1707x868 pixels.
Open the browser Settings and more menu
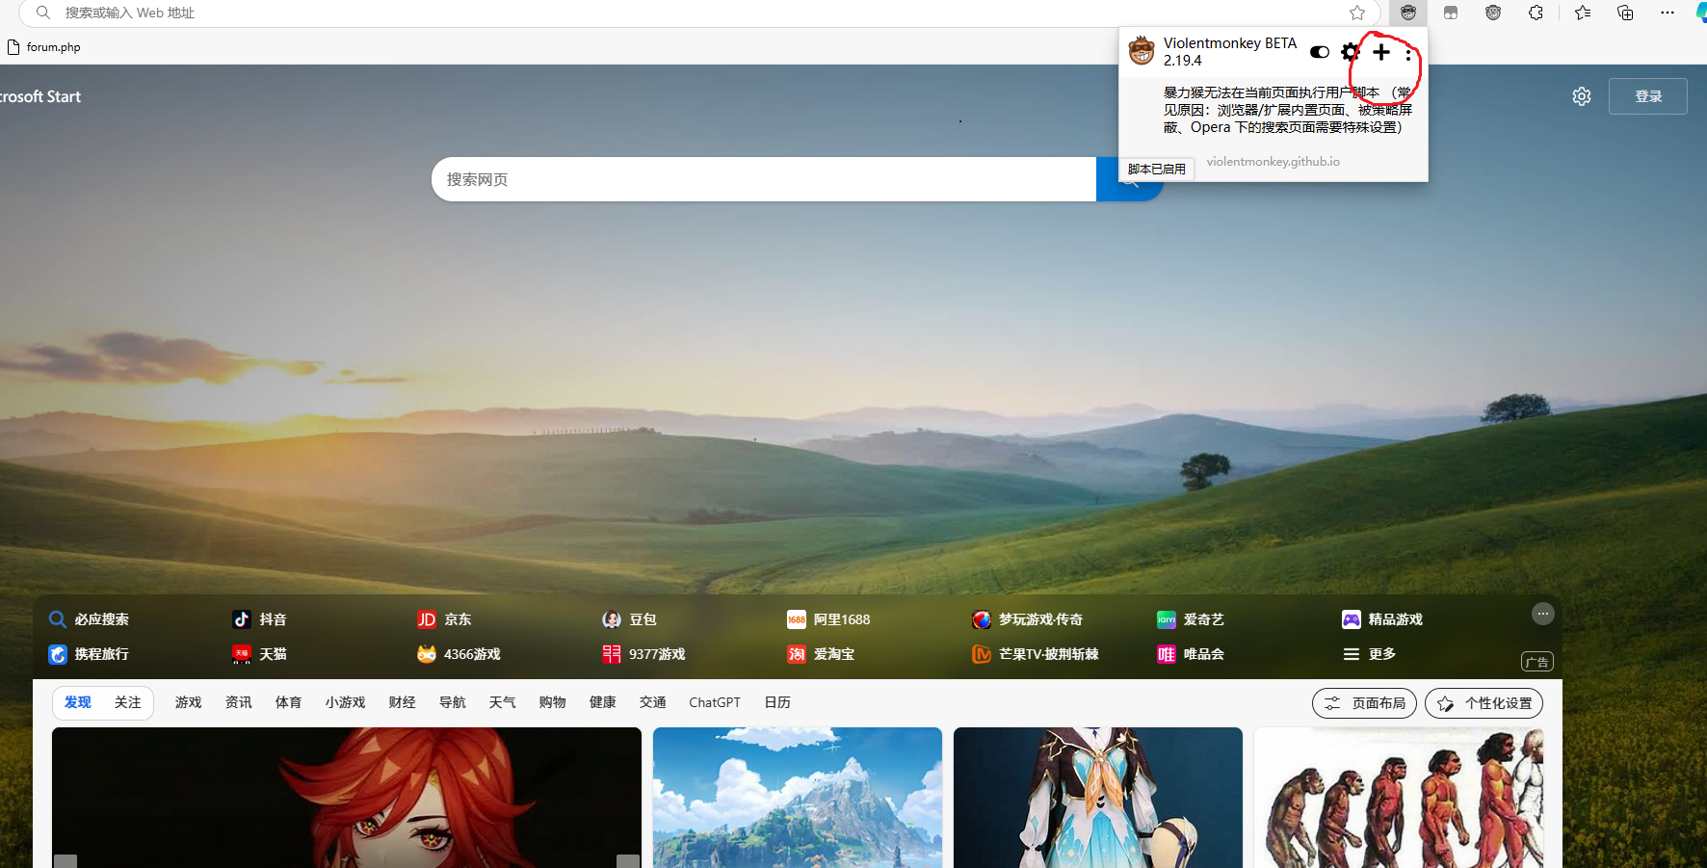(1668, 13)
